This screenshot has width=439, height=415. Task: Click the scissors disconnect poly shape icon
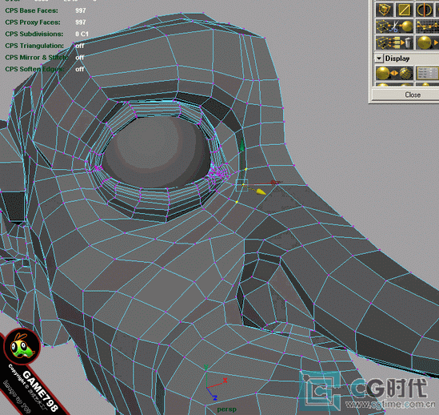394,26
